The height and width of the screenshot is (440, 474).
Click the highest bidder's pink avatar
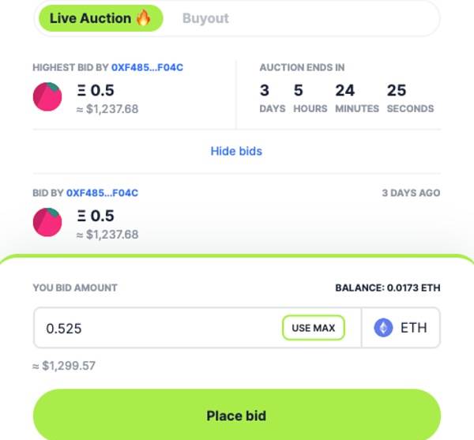pyautogui.click(x=47, y=96)
